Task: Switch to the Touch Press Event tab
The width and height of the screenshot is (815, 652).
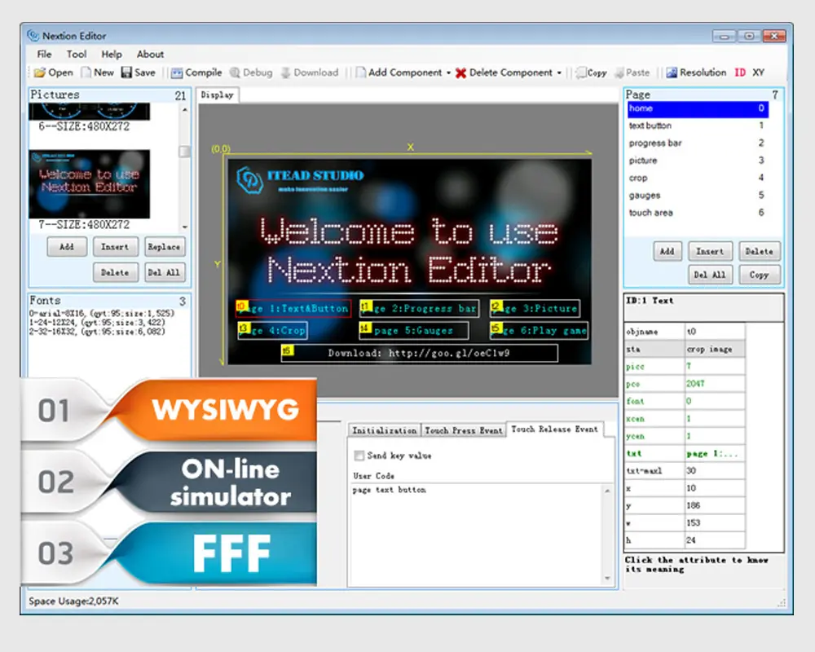Action: tap(464, 430)
